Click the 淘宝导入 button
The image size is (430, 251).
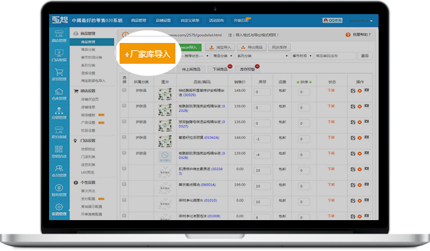(x=220, y=48)
